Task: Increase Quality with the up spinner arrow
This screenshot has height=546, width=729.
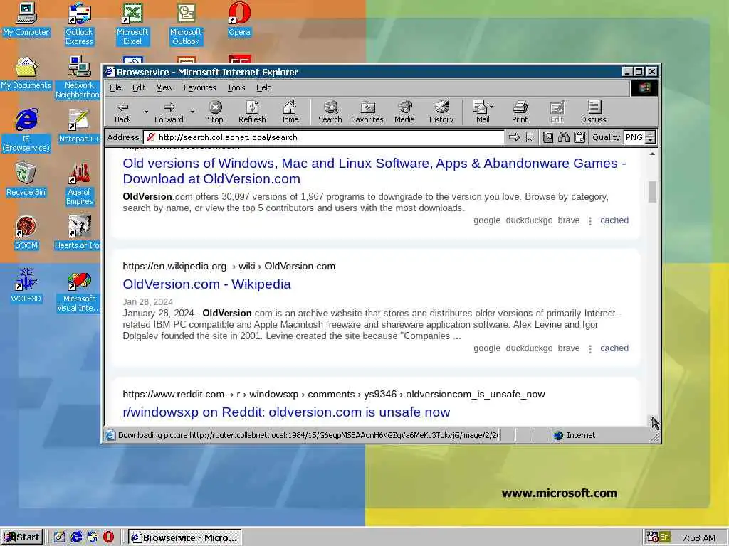Action: coord(651,134)
